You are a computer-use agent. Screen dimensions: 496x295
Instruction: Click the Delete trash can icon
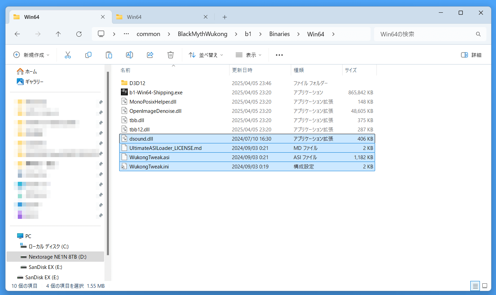pyautogui.click(x=171, y=55)
